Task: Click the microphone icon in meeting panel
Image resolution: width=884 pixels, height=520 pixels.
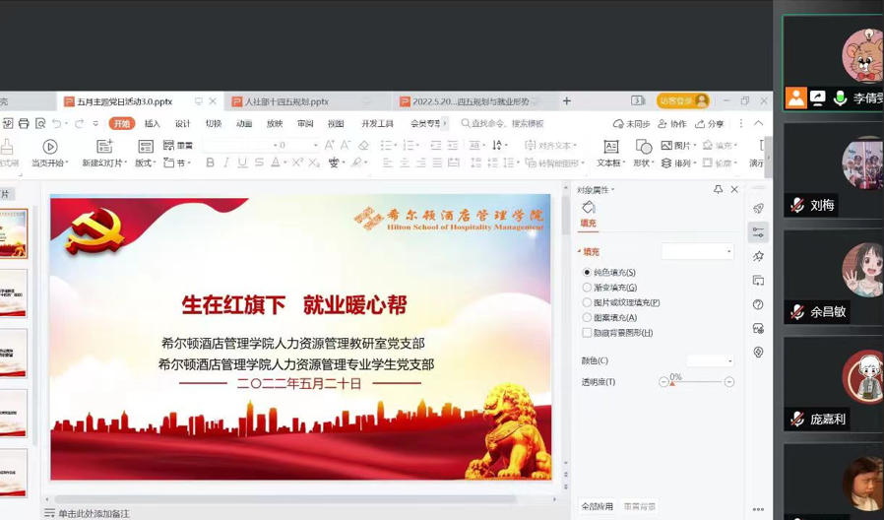Action: [x=840, y=98]
